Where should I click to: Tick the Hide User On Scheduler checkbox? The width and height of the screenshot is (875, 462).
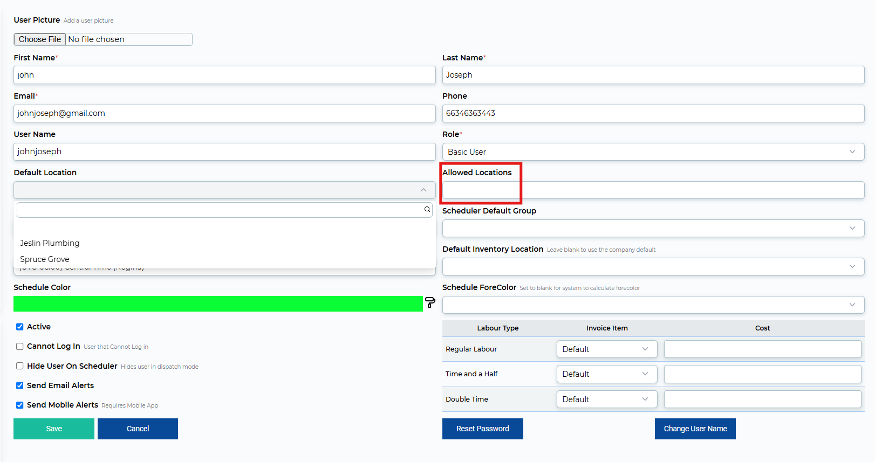point(19,366)
